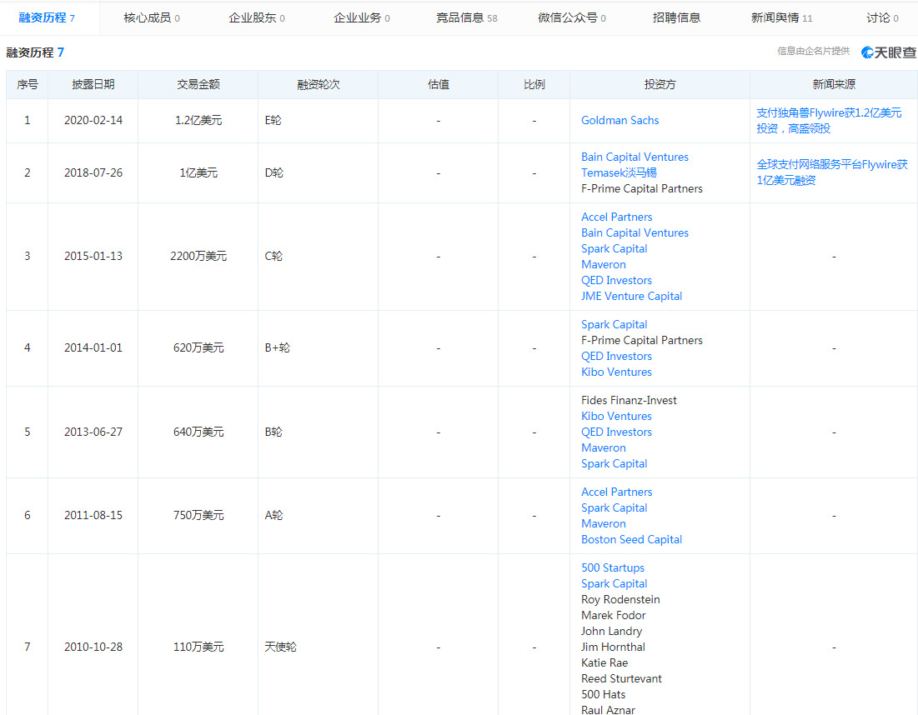The height and width of the screenshot is (715, 918).
Task: Click Spark Capital in B轮 row
Action: 615,464
